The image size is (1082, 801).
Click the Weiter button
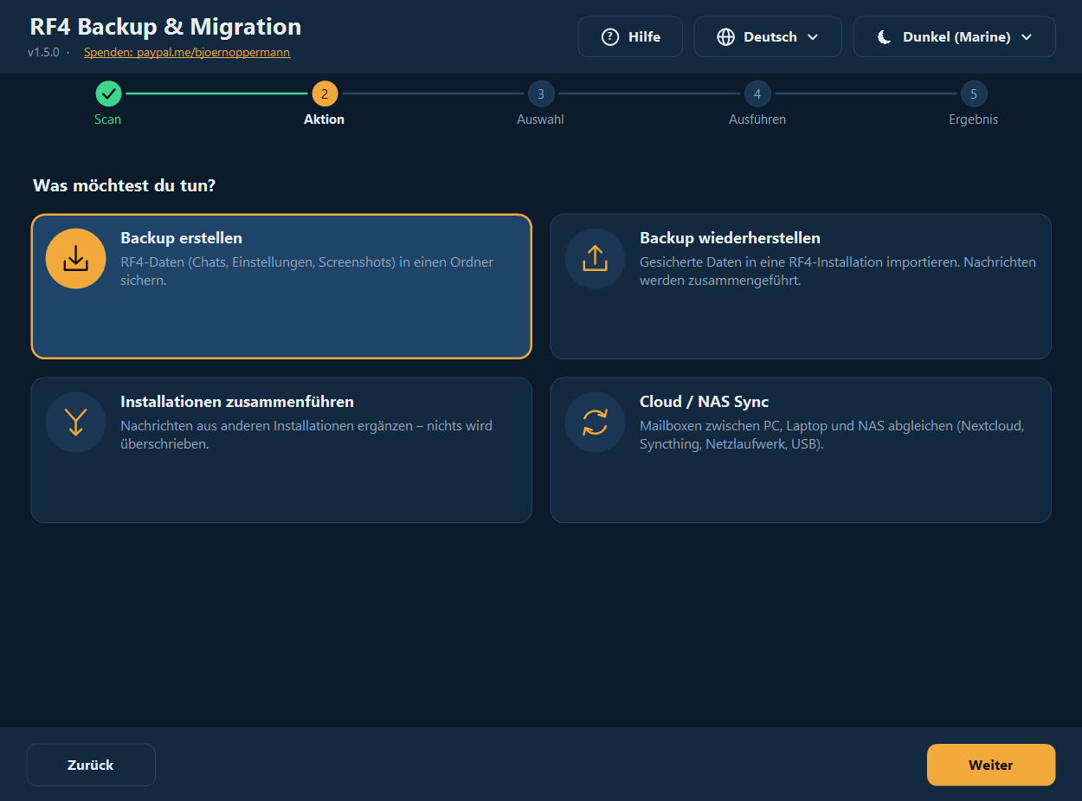pyautogui.click(x=991, y=765)
